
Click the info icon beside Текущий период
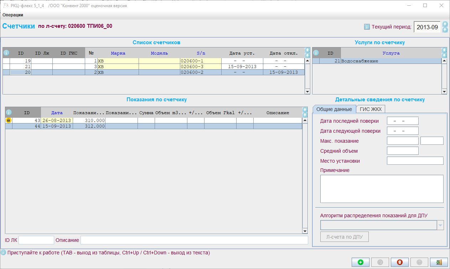[367, 27]
